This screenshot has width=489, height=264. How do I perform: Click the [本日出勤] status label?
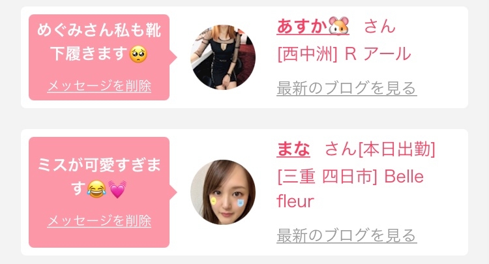(396, 149)
